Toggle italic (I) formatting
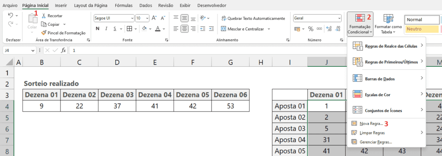 click(x=106, y=29)
